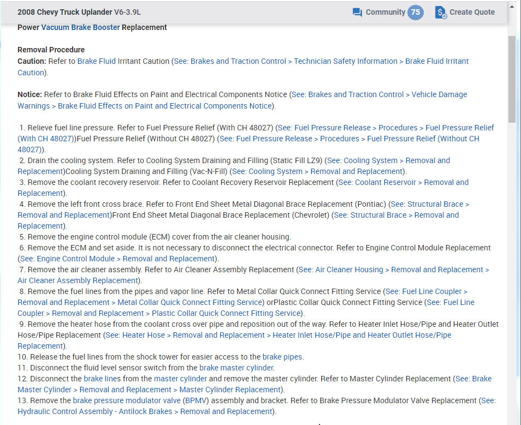Open See: Heater Hose link
521x425 pixels.
pos(135,336)
